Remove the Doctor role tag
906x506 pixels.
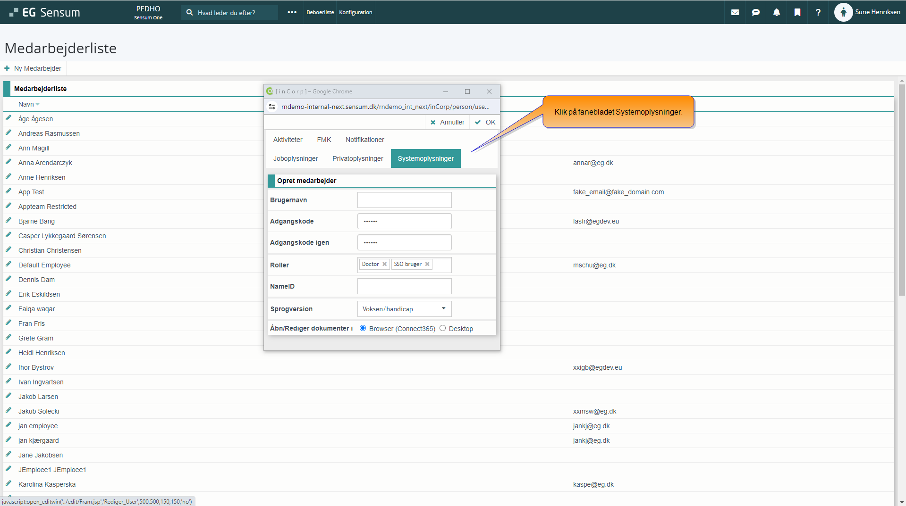coord(385,264)
